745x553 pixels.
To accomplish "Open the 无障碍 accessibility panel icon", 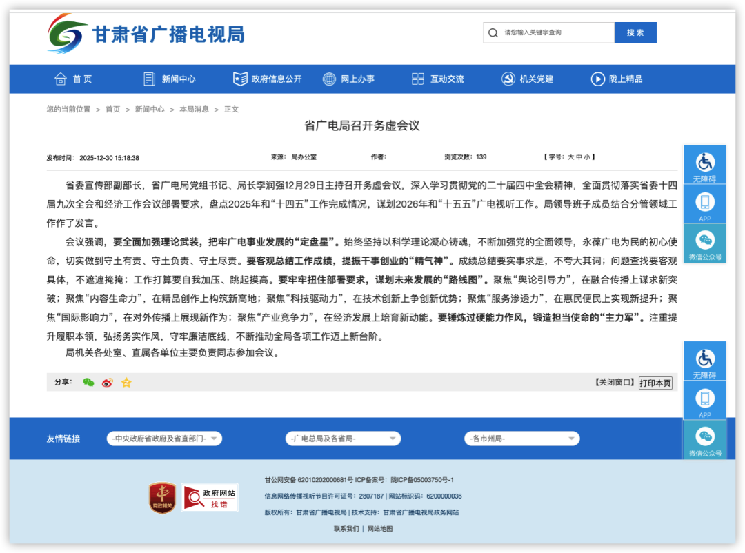I will [704, 163].
